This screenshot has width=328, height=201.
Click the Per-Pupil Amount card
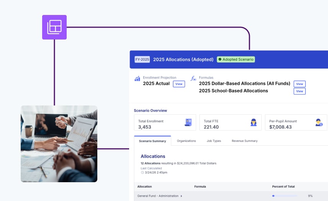pos(296,122)
